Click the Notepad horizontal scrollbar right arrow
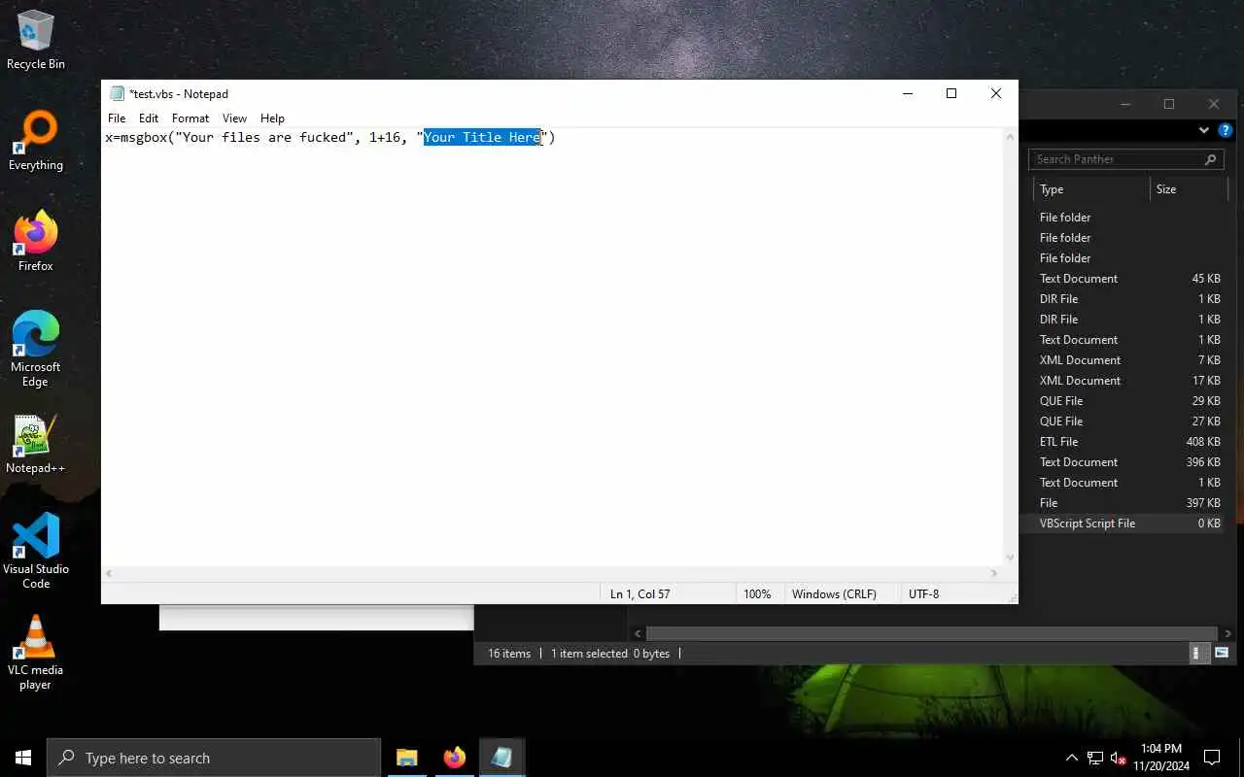Screen dimensions: 1244x777 [994, 573]
